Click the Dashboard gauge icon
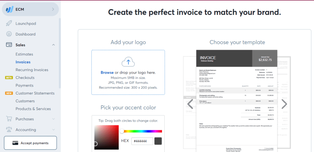The height and width of the screenshot is (152, 314). coord(9,34)
